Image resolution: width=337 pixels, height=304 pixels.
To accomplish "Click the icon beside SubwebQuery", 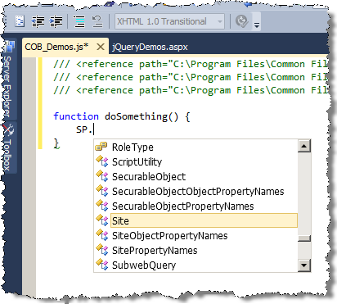I will coord(102,265).
